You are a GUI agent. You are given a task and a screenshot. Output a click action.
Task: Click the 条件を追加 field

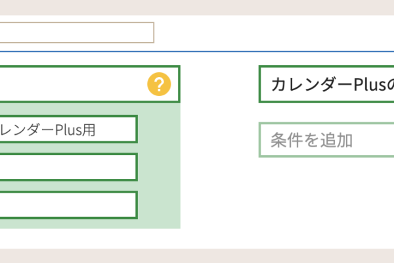[326, 139]
